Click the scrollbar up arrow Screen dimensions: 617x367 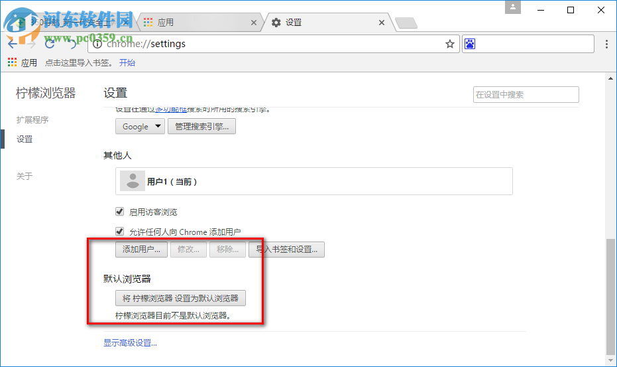point(611,78)
